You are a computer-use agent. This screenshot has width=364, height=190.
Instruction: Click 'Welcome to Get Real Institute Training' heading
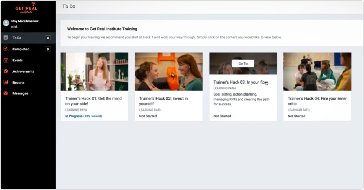tap(102, 29)
